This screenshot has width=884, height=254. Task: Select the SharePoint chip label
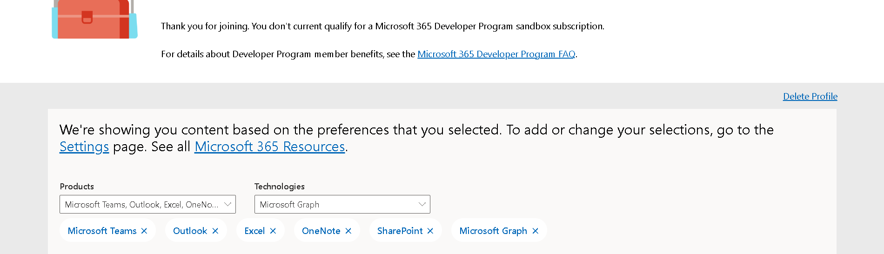[400, 231]
